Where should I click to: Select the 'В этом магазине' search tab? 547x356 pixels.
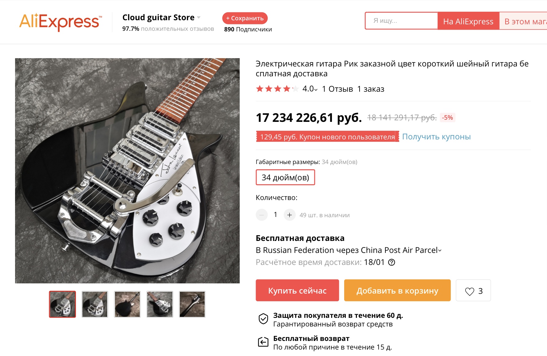tap(524, 21)
